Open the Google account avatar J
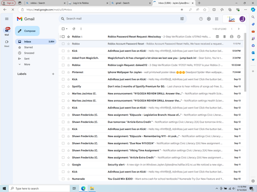257x192 pixels. 242,19
